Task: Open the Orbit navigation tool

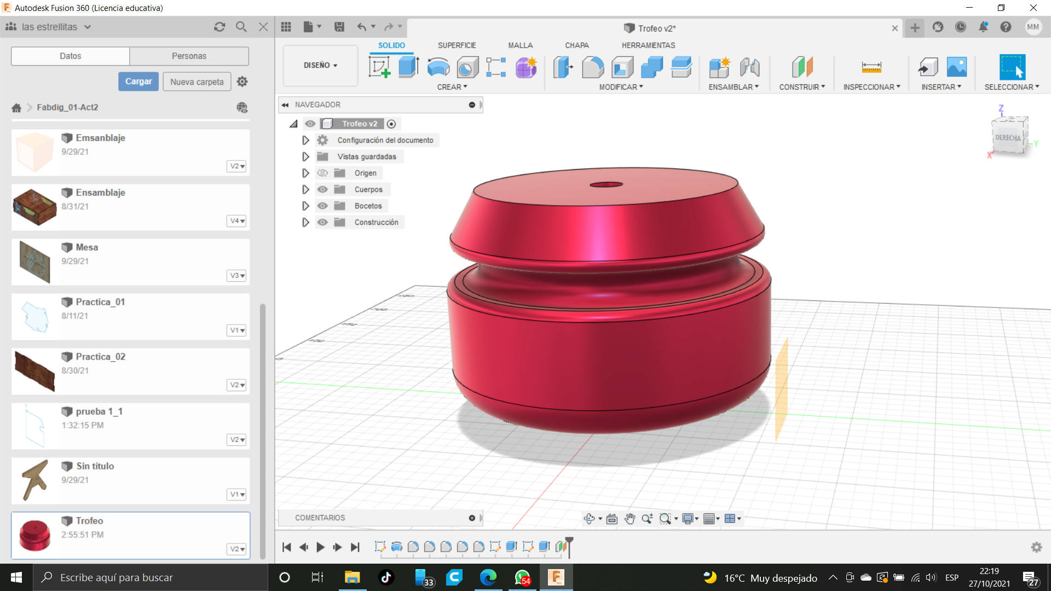Action: point(590,519)
